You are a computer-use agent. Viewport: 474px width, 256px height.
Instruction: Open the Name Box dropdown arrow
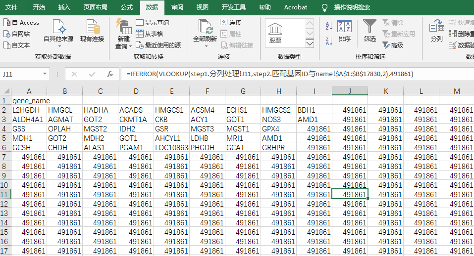[45, 74]
